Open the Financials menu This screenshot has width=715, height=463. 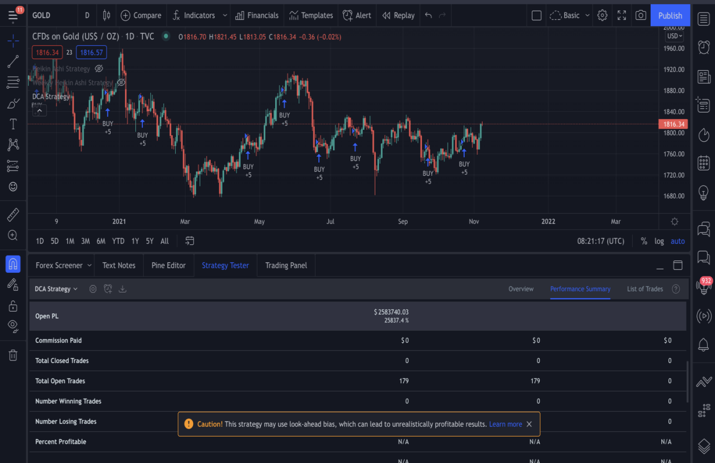(257, 15)
